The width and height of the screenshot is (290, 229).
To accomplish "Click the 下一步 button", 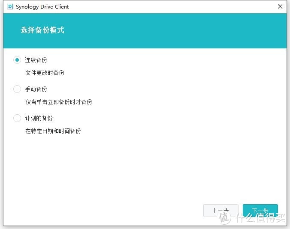I will click(x=260, y=211).
